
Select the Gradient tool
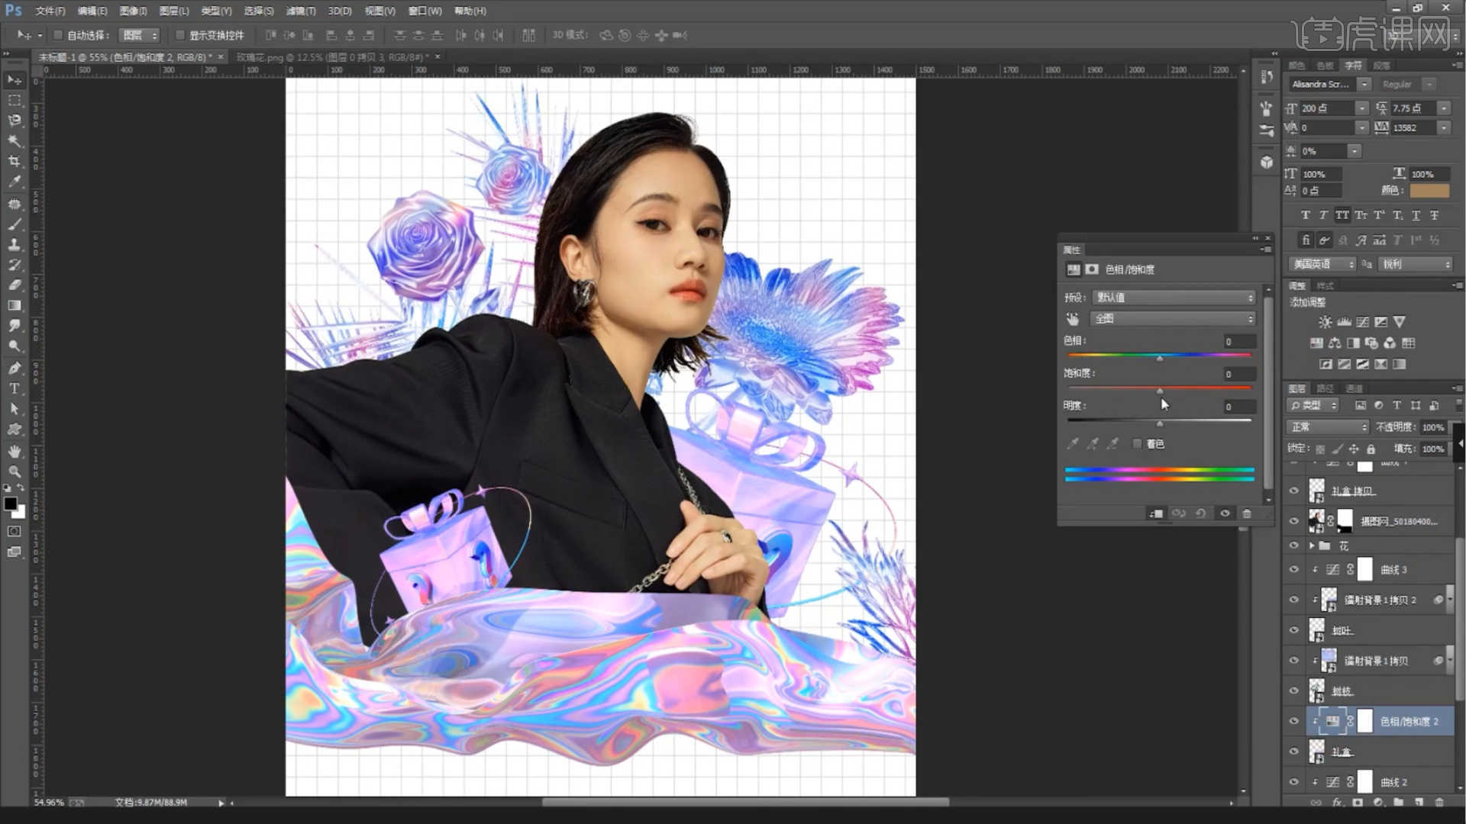tap(15, 305)
